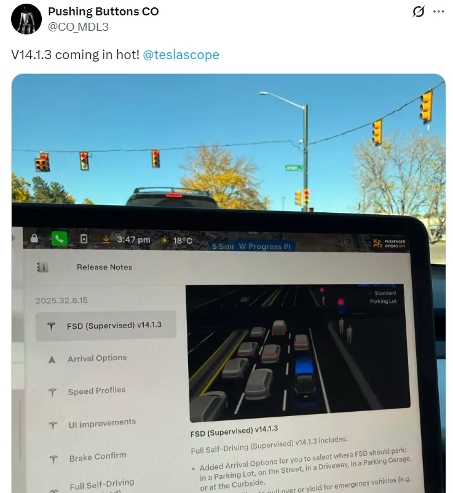
Task: Open the FSD visualization preview image
Action: (x=298, y=352)
